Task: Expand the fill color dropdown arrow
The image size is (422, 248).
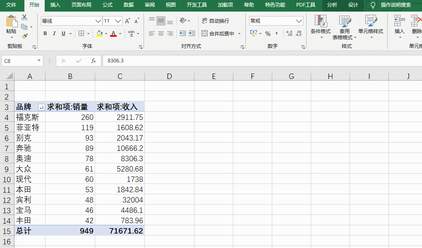Action: 106,34
